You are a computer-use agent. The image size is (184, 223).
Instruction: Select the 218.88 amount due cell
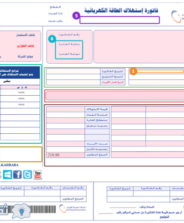click(65, 155)
